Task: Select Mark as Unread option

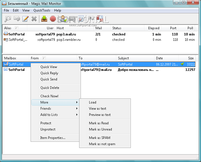Action: 100,129
